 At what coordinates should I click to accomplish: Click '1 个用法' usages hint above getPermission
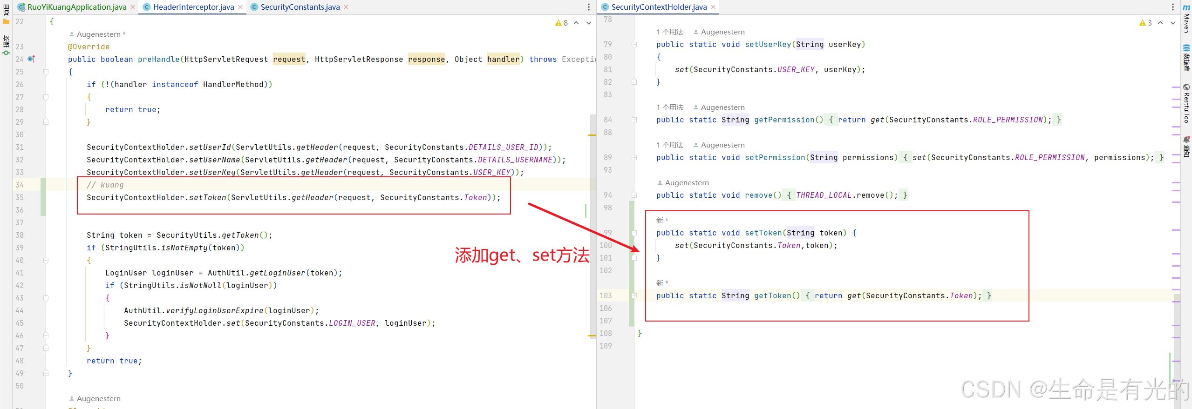click(x=670, y=107)
